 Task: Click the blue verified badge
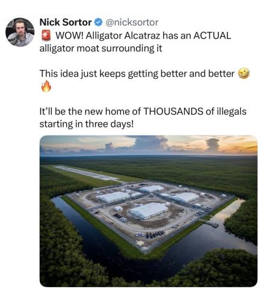(x=99, y=22)
